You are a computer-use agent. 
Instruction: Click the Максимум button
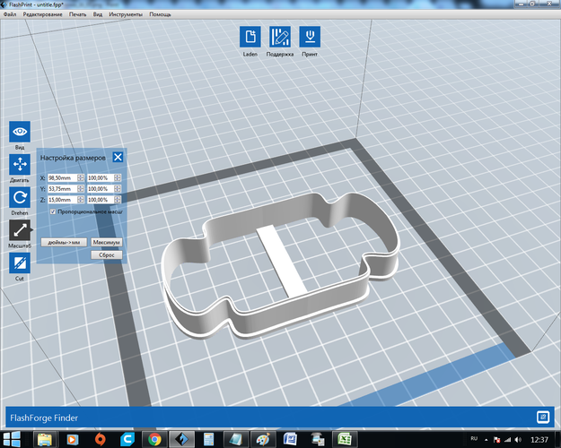[106, 242]
